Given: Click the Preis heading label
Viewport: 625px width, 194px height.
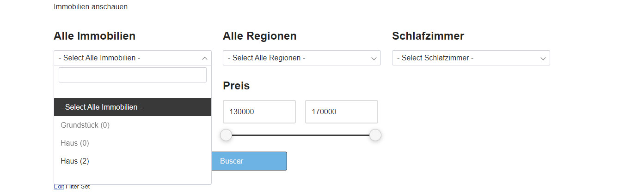Looking at the screenshot, I should pyautogui.click(x=236, y=86).
